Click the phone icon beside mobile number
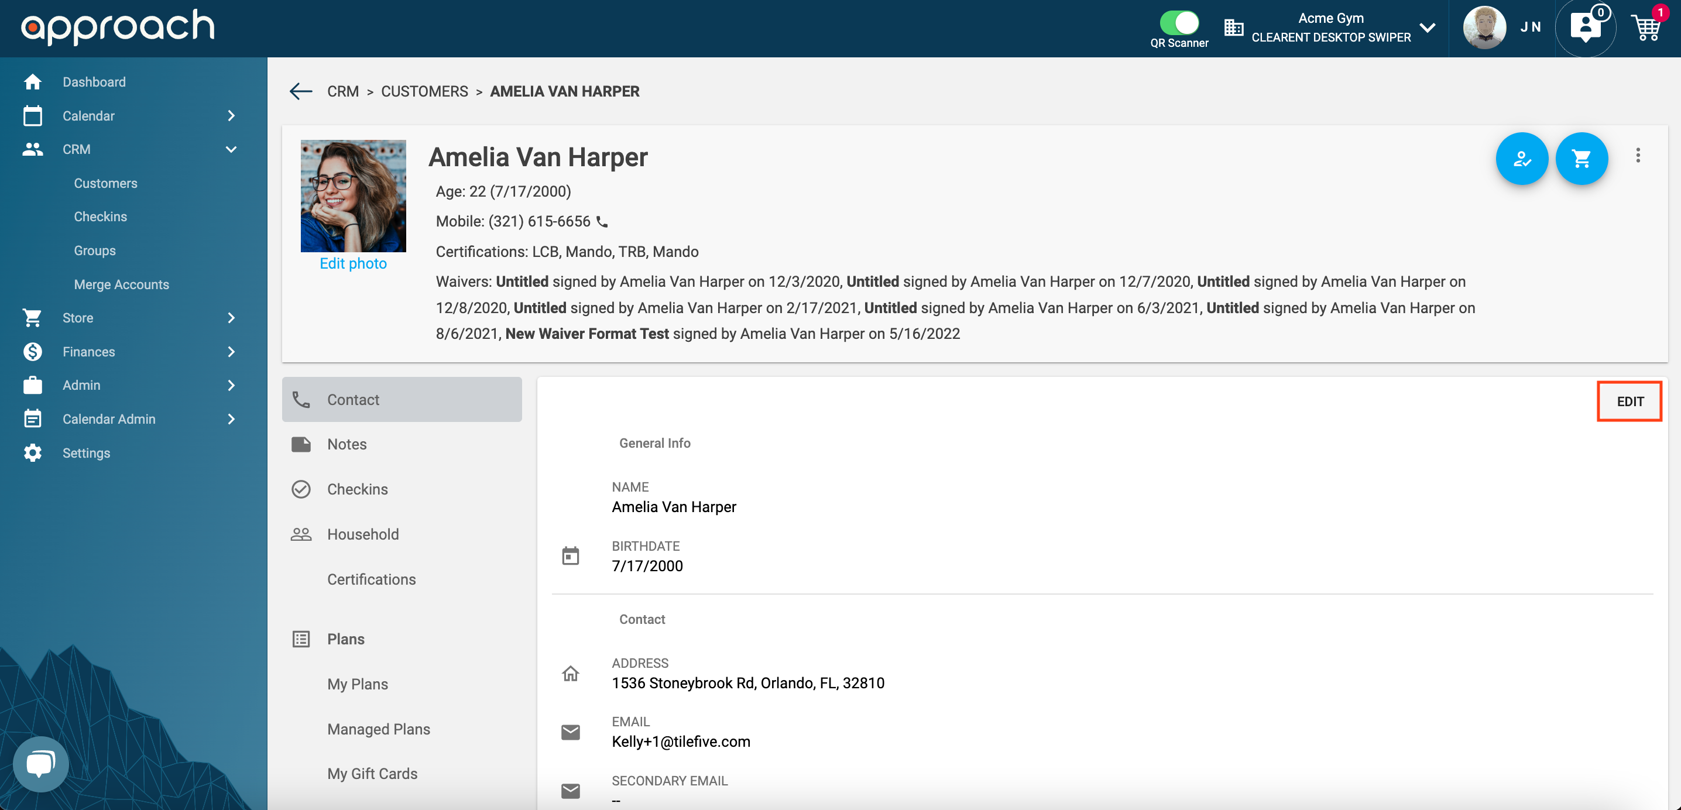The width and height of the screenshot is (1681, 810). click(x=602, y=222)
